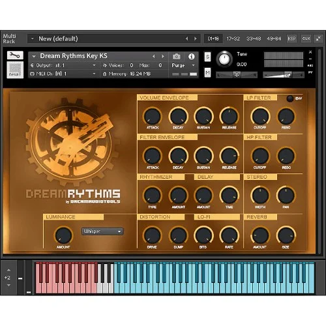Click the Lo-Fi RATE knob
Screen dimensions: 326x326
pyautogui.click(x=229, y=235)
